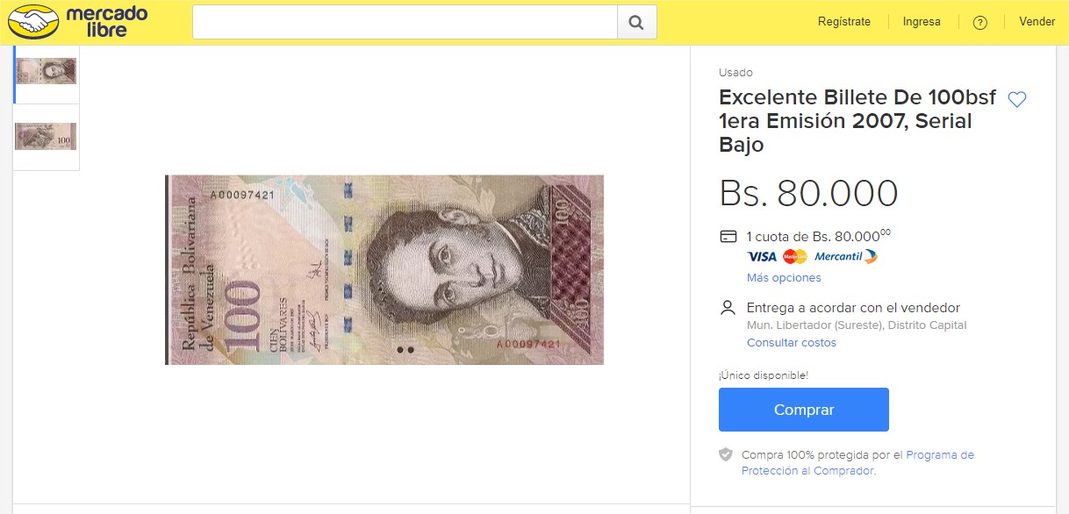
Task: Enlarge the main 100 bolívares banknote image
Action: click(x=384, y=270)
